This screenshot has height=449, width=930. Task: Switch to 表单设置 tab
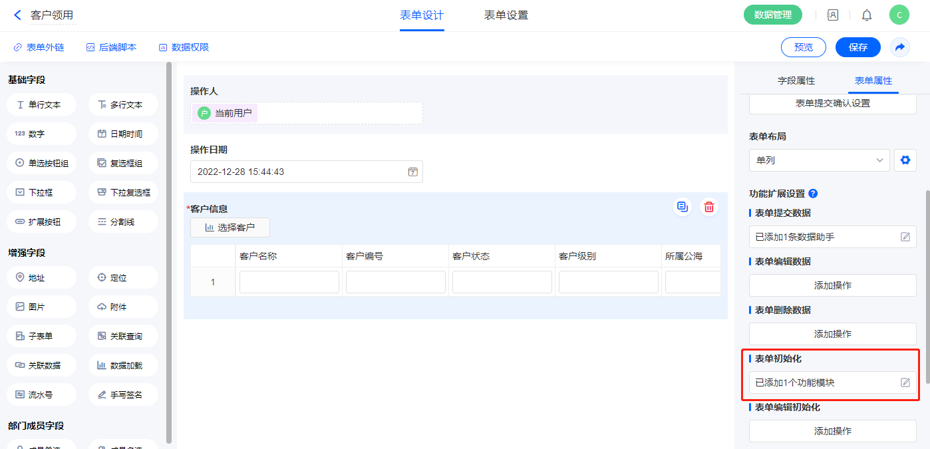506,15
